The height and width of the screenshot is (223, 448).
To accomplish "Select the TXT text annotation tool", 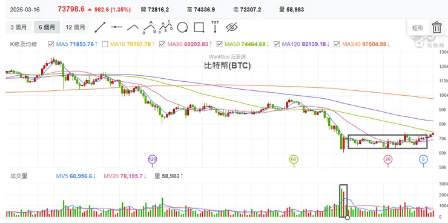I will [x=215, y=27].
